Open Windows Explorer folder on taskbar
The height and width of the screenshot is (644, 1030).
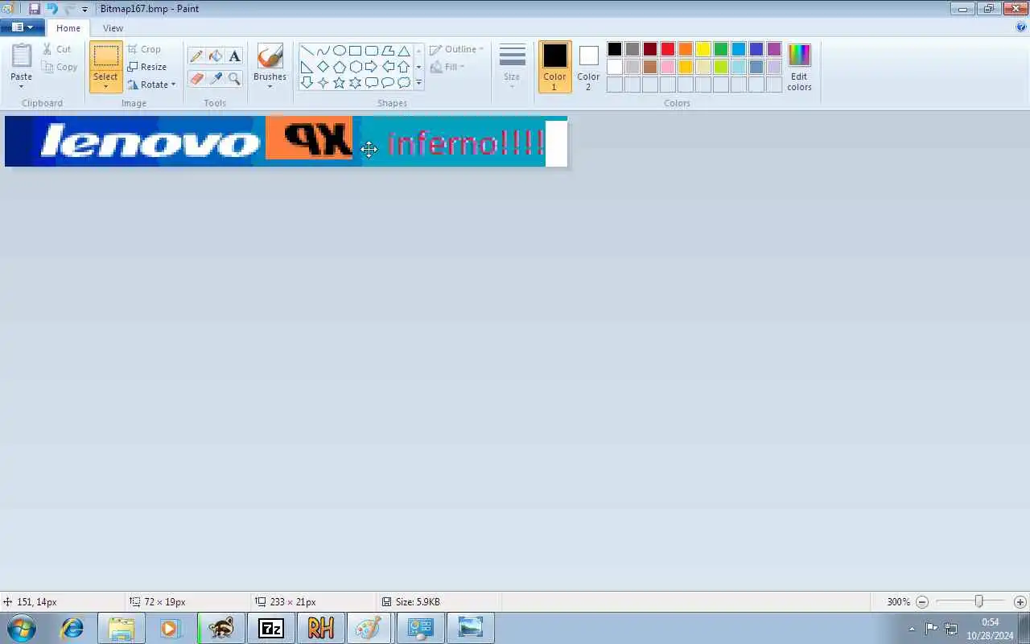point(122,628)
